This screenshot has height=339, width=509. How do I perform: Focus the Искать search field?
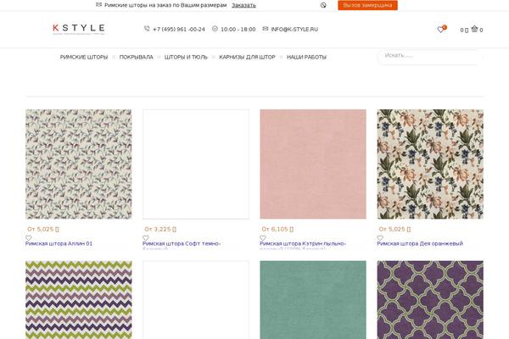coord(430,57)
